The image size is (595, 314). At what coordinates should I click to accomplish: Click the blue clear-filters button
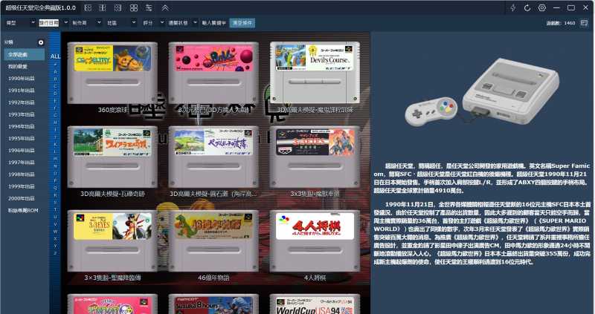click(x=242, y=23)
